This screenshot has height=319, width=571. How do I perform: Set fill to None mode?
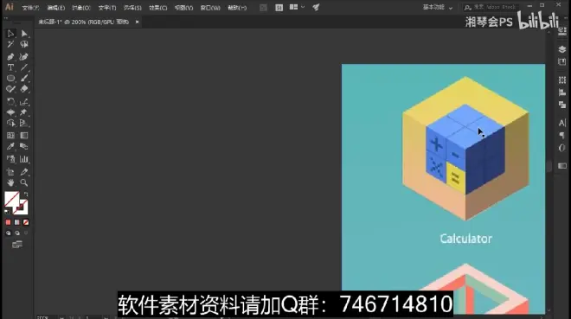pyautogui.click(x=26, y=222)
